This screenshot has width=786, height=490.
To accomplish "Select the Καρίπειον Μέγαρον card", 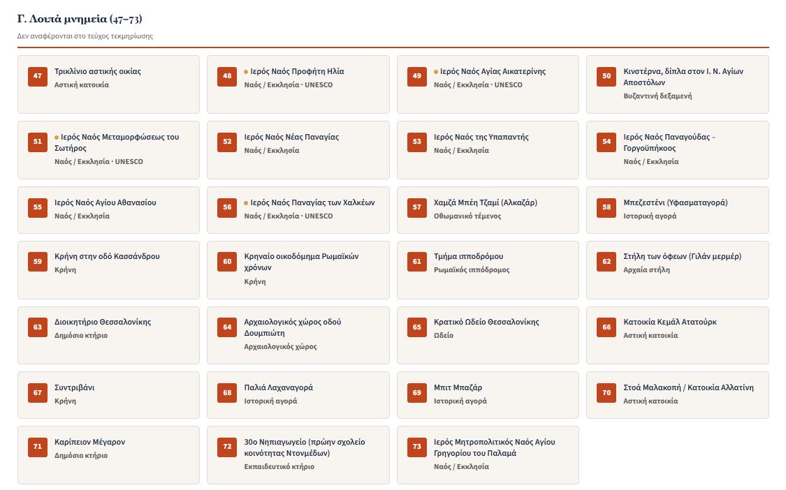I will pyautogui.click(x=109, y=455).
